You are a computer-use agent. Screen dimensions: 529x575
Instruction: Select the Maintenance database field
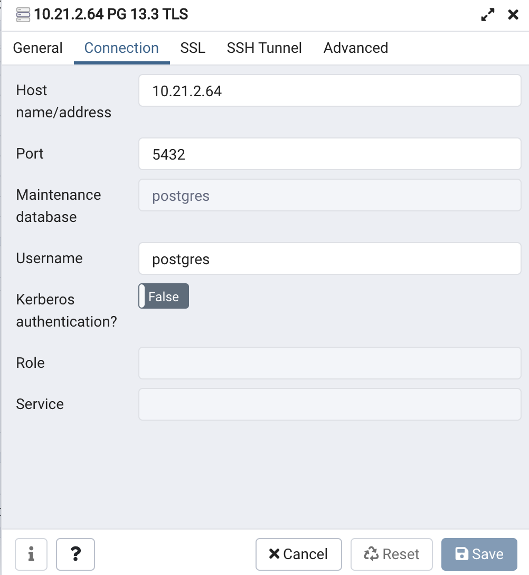click(330, 195)
